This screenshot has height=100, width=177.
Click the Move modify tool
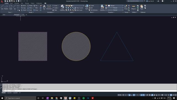(24, 6)
